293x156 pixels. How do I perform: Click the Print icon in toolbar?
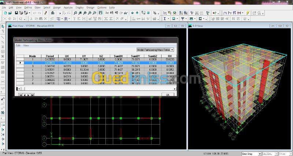pyautogui.click(x=21, y=13)
